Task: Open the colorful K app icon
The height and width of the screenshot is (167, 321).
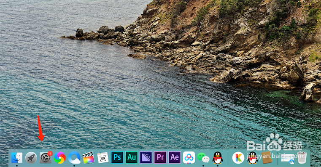Action: point(238,158)
